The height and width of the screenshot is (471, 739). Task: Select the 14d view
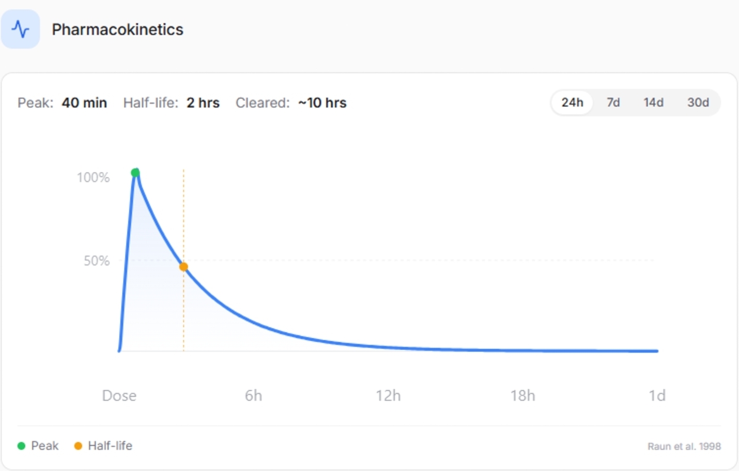pos(653,102)
